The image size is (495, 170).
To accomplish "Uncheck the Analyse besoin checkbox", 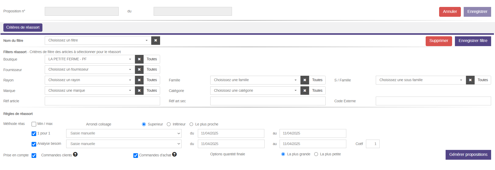I will tap(34, 144).
